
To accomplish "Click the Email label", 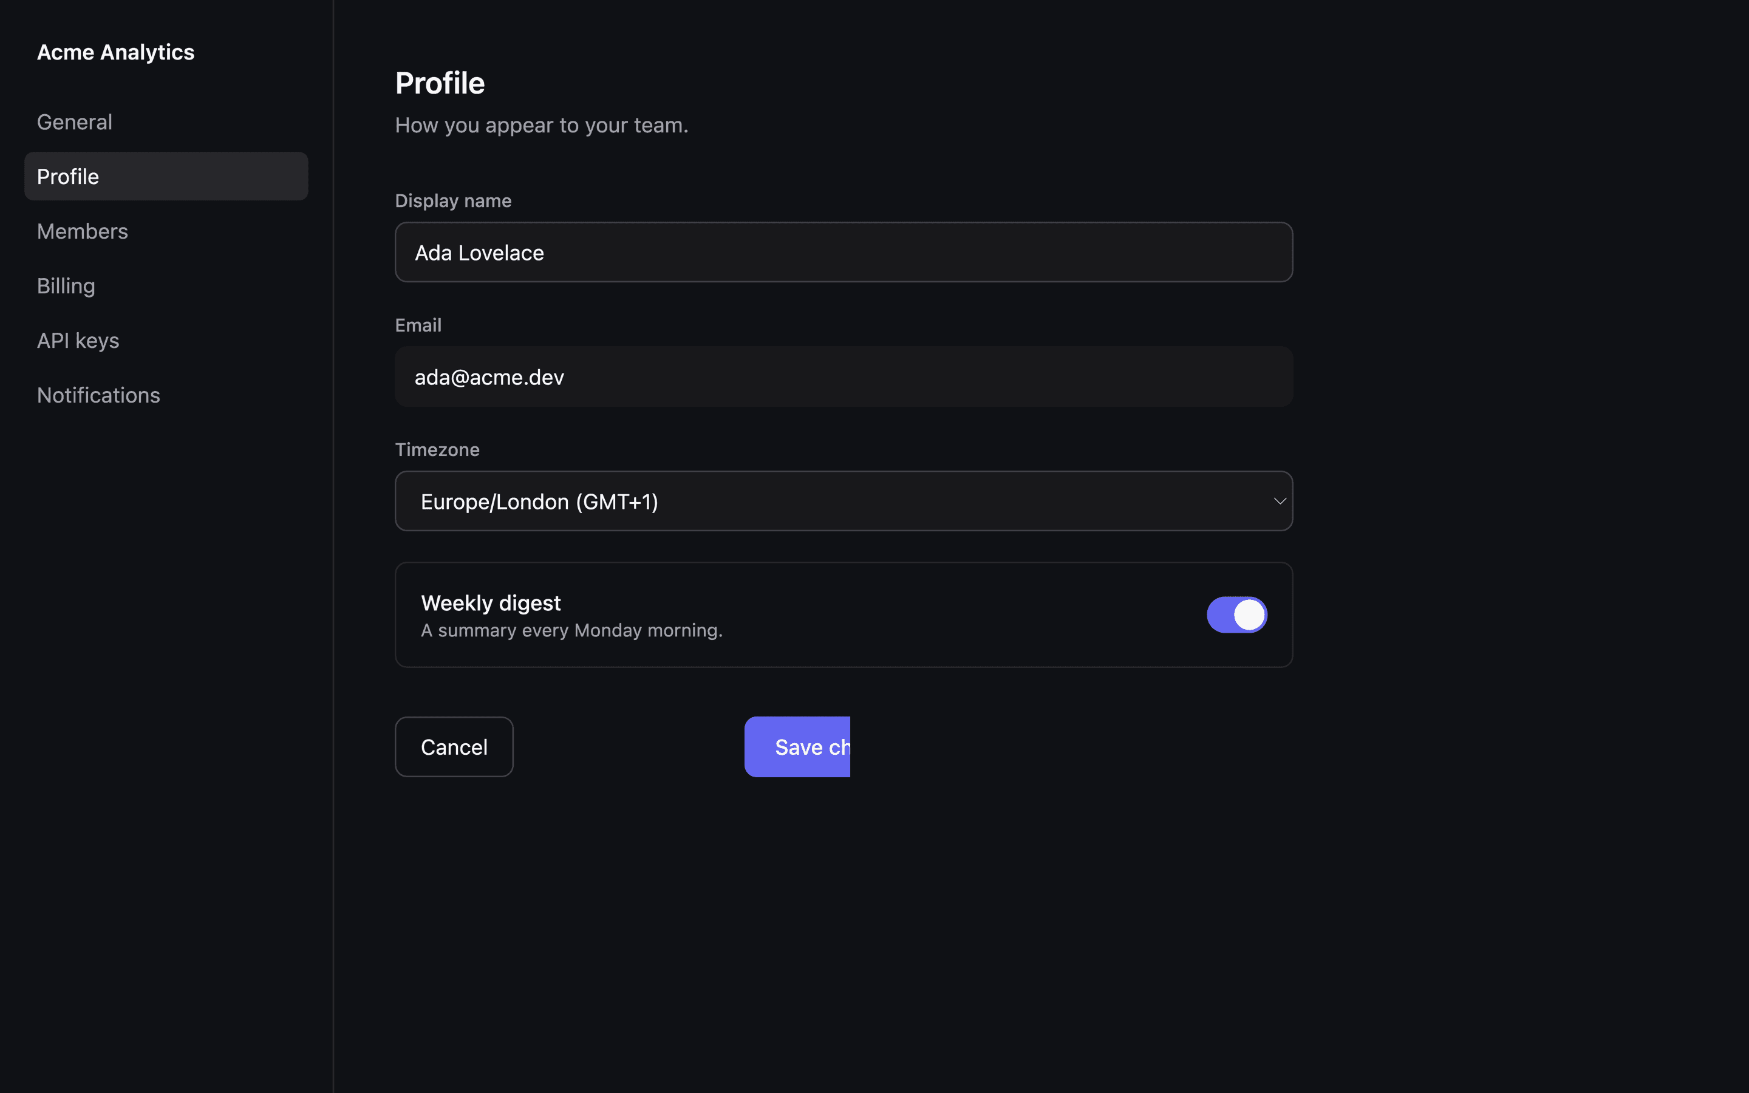I will click(418, 325).
